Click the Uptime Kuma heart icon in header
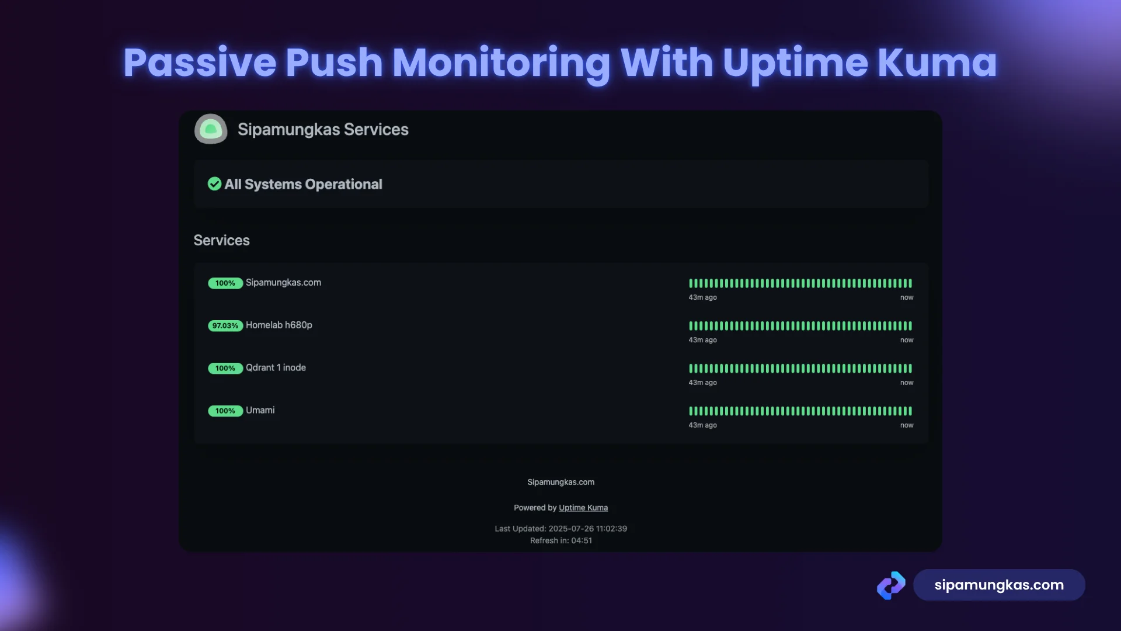1121x631 pixels. 211,129
